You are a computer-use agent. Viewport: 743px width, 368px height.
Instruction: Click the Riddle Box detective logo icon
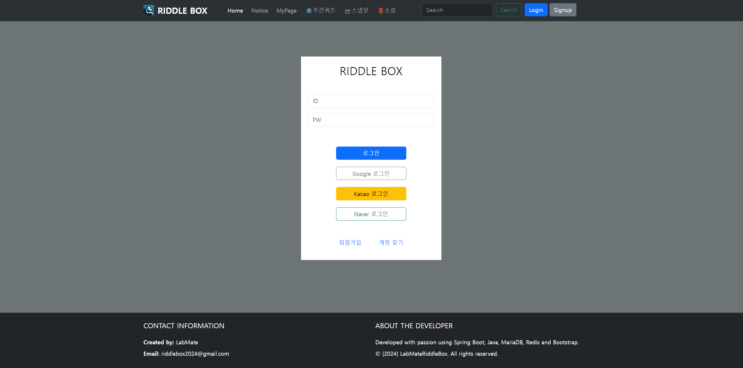point(148,10)
